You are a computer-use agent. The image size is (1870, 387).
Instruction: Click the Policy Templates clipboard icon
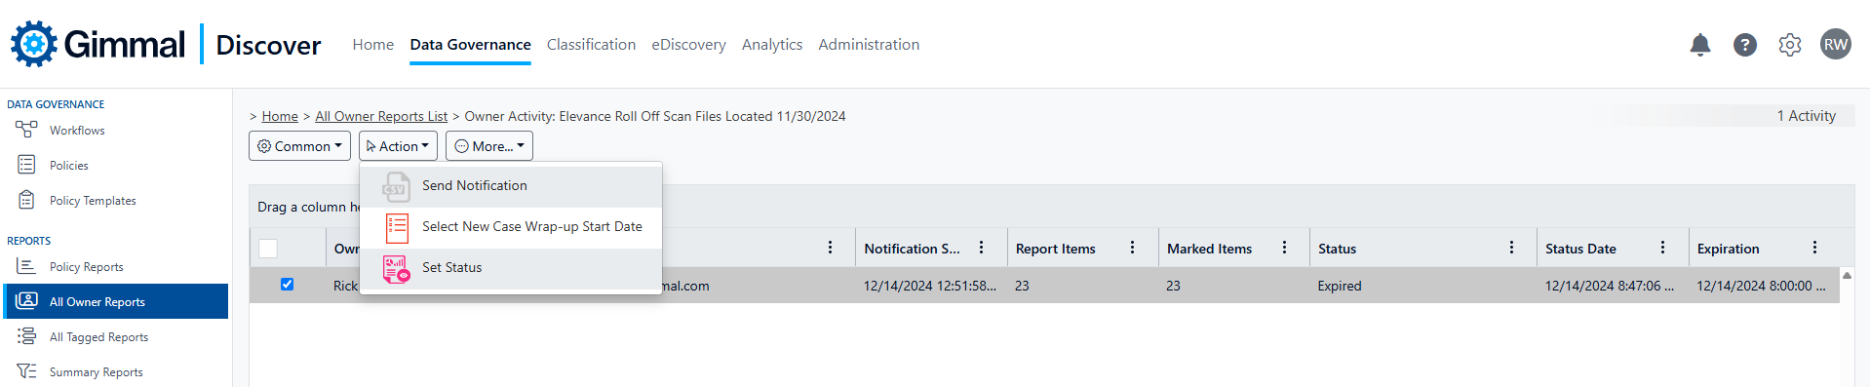tap(26, 200)
